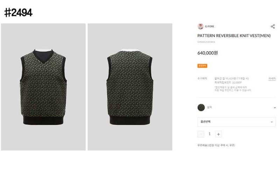Select the #2494 heading text
The height and width of the screenshot is (172, 280).
18,13
